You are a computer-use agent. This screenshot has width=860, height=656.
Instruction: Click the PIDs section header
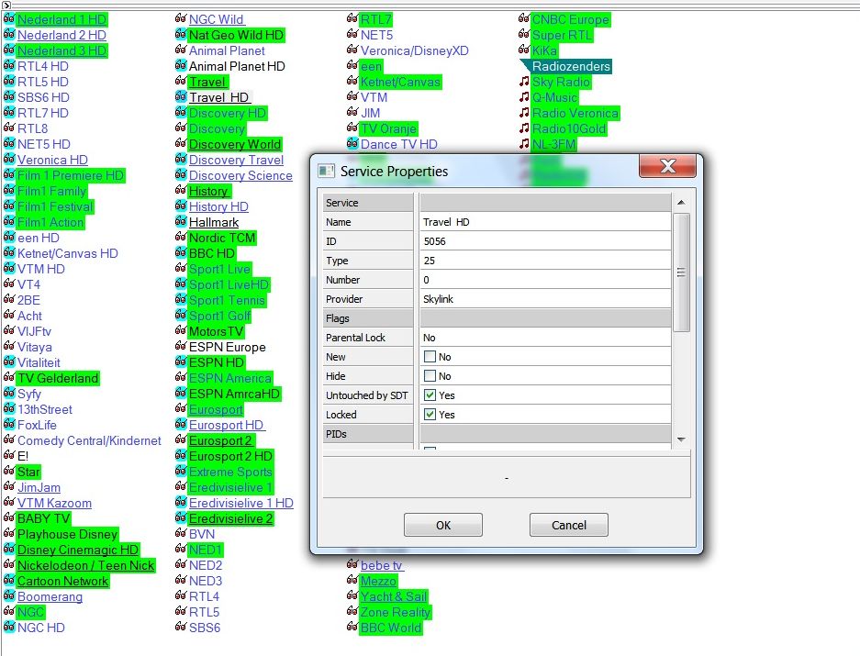pos(368,434)
